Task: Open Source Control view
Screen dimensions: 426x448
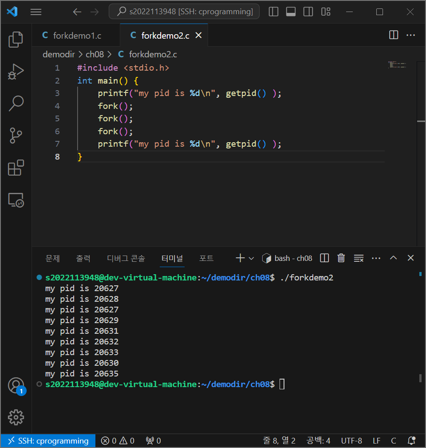Action: coord(16,136)
